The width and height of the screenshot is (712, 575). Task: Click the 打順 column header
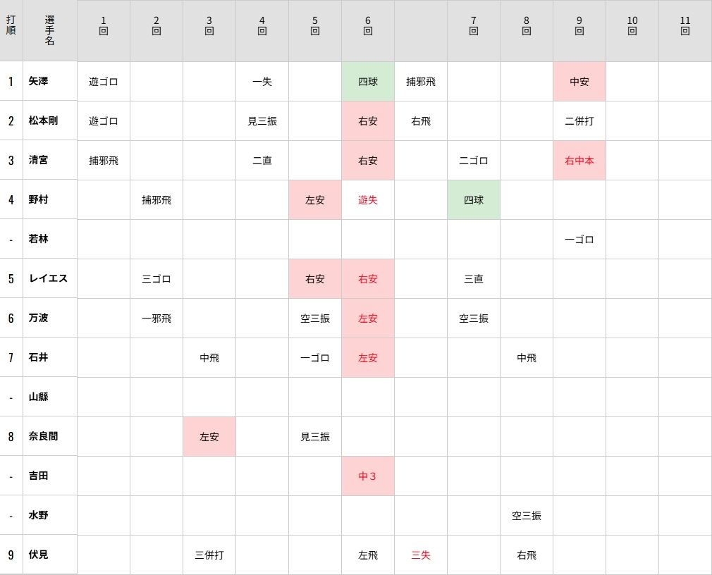point(11,25)
